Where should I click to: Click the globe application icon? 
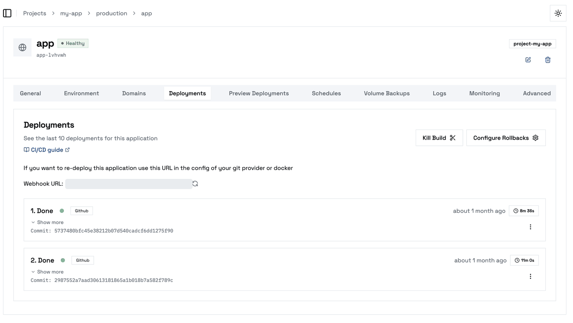tap(22, 47)
